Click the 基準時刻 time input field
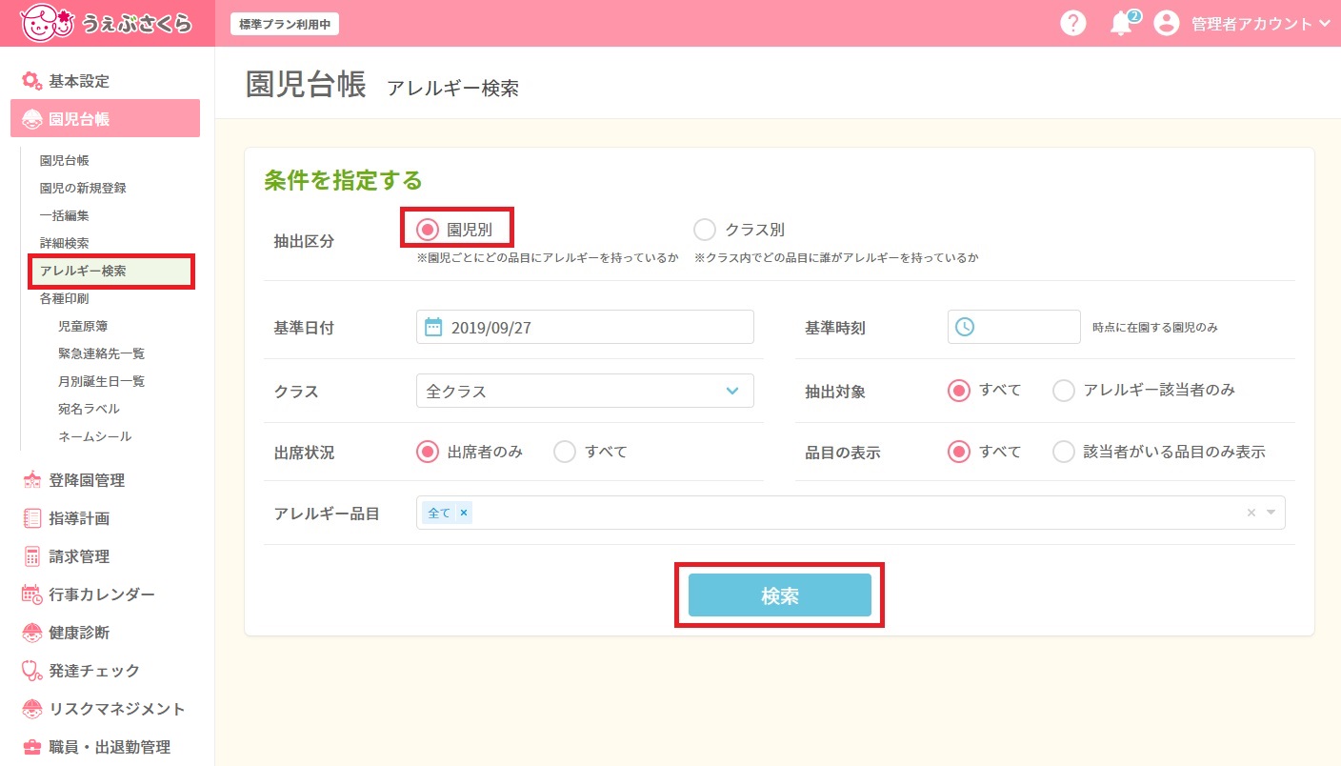This screenshot has height=766, width=1341. 1014,327
